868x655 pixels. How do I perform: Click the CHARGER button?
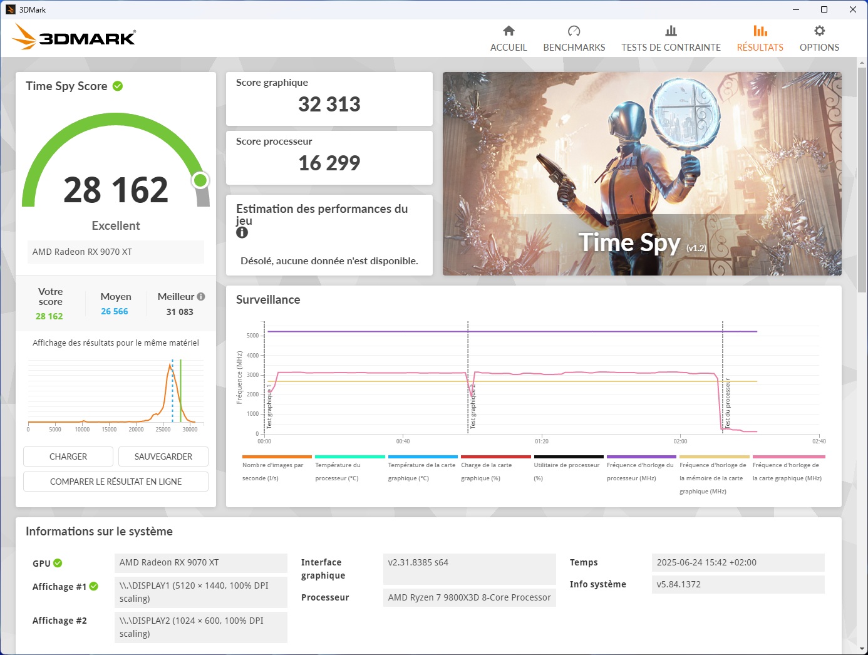coord(68,456)
